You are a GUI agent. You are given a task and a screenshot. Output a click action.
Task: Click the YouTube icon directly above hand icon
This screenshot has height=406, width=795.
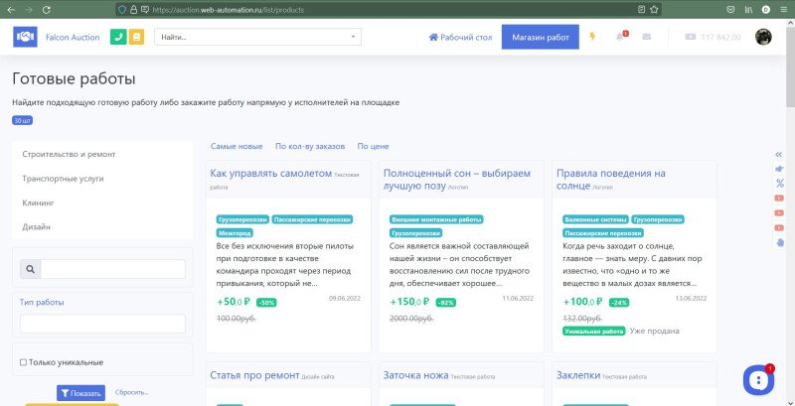779,227
